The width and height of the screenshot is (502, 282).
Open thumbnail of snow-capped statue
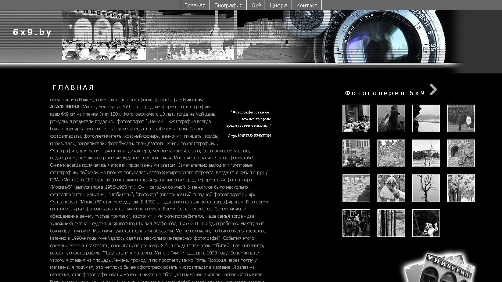[391, 188]
